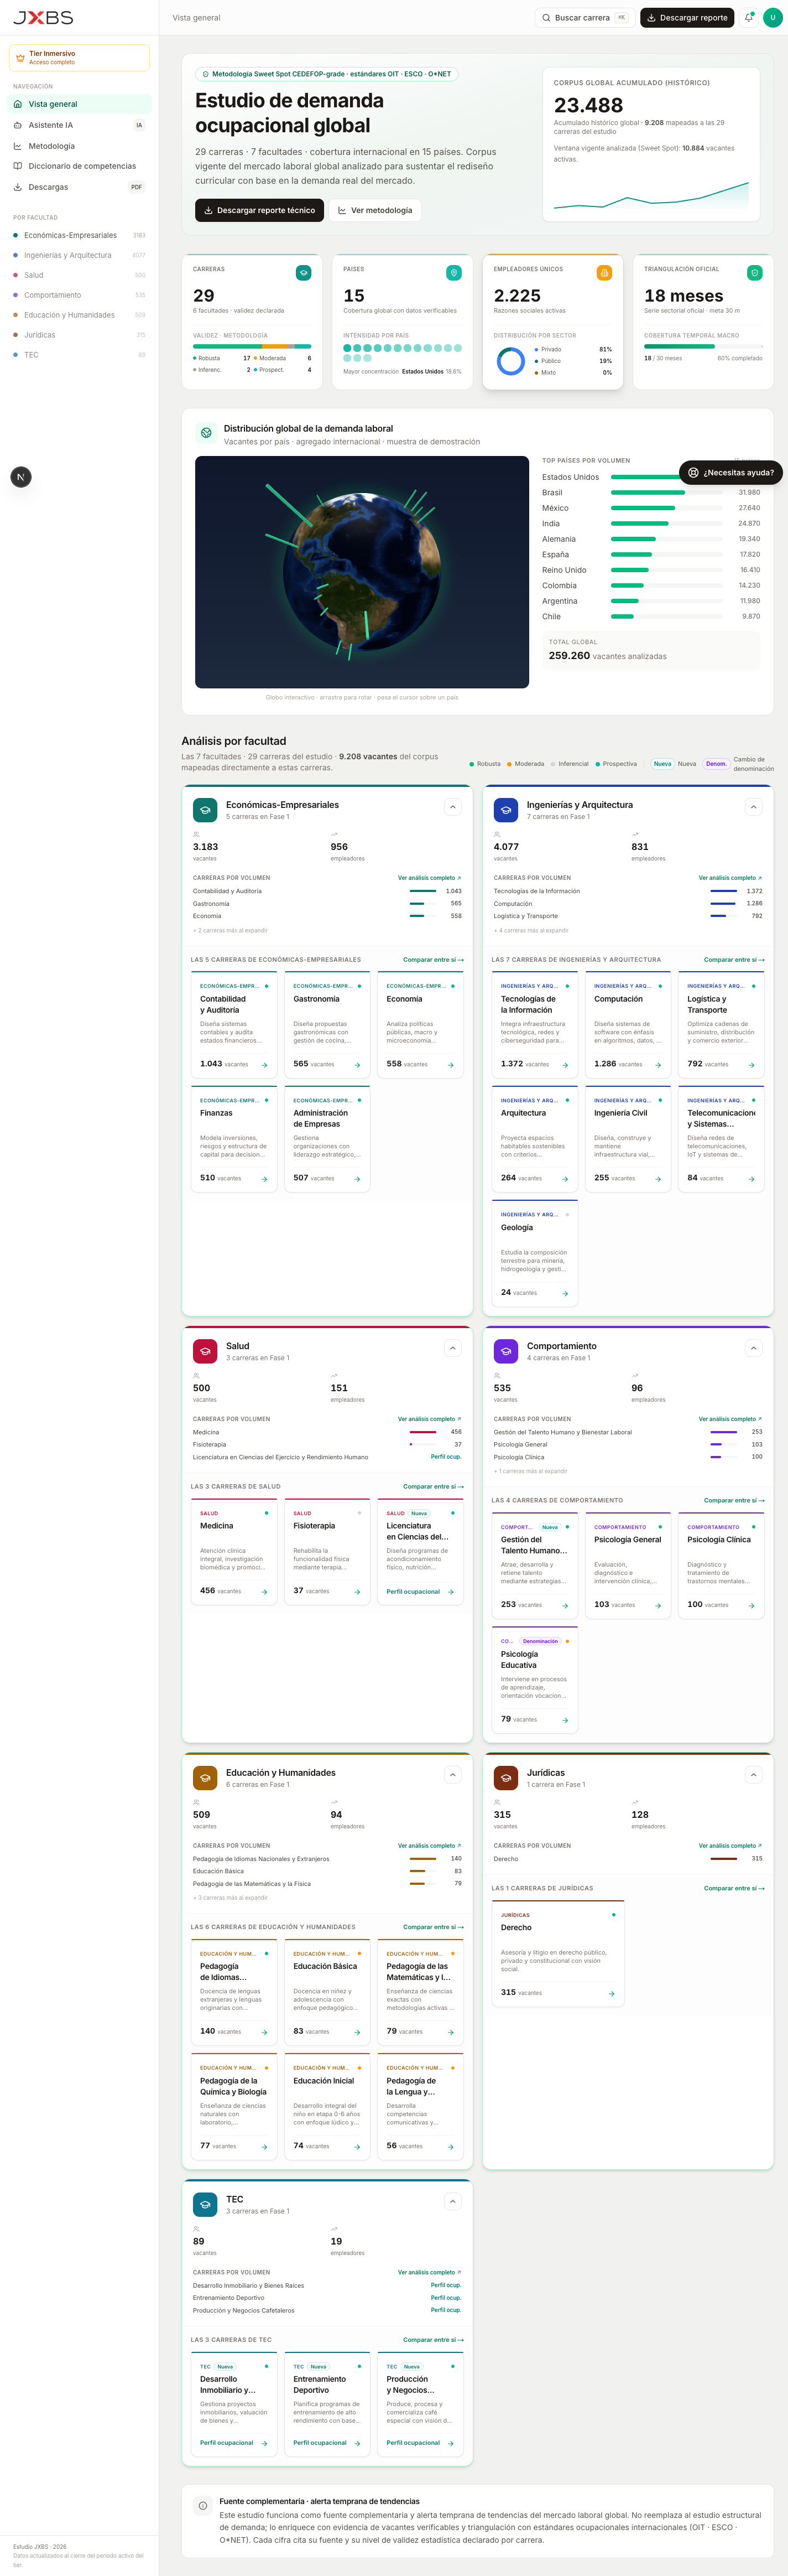Image resolution: width=788 pixels, height=2576 pixels.
Task: Click the sector distribution donut chart
Action: 510,361
